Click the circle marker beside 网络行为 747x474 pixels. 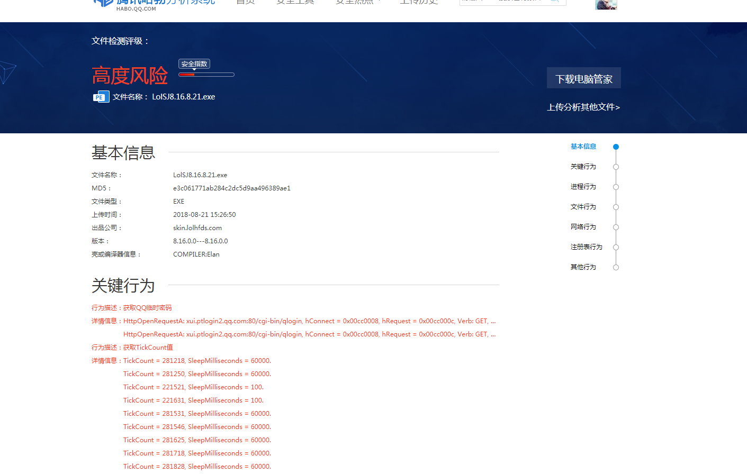point(616,227)
